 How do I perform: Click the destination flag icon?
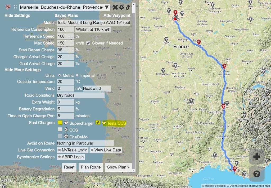point(8,7)
